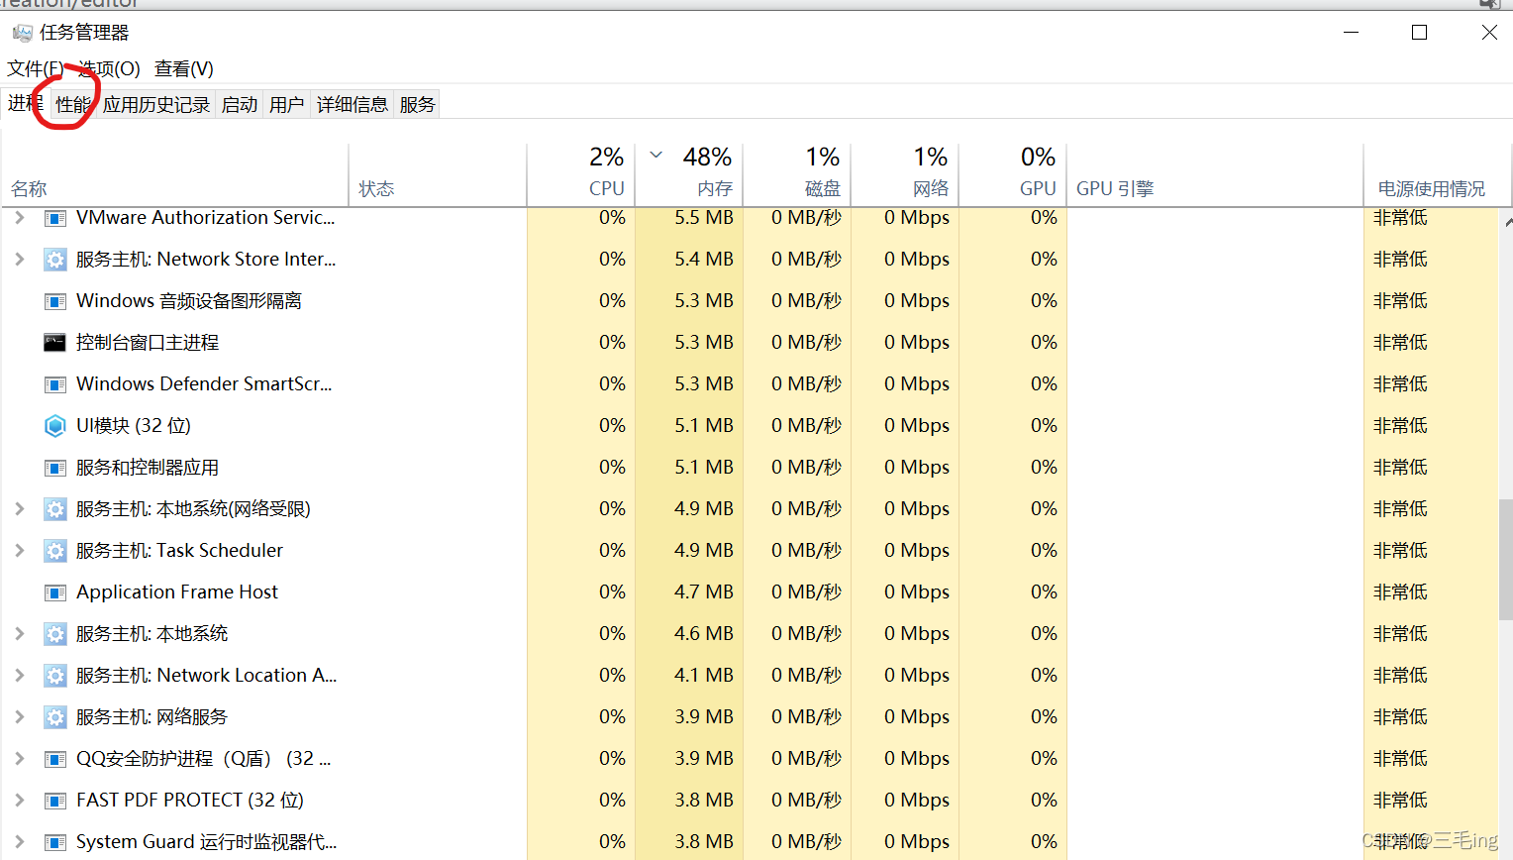Image resolution: width=1513 pixels, height=860 pixels.
Task: Sort by the 状态 column header
Action: (x=438, y=175)
